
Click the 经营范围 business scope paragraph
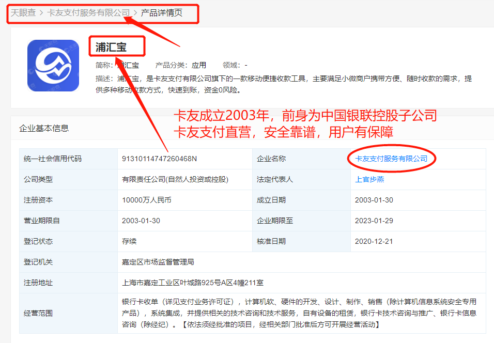[x=299, y=313]
